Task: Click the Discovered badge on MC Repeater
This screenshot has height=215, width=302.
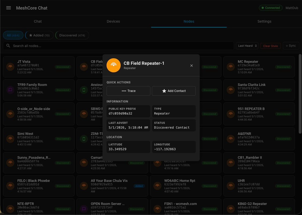Action: 283,67
